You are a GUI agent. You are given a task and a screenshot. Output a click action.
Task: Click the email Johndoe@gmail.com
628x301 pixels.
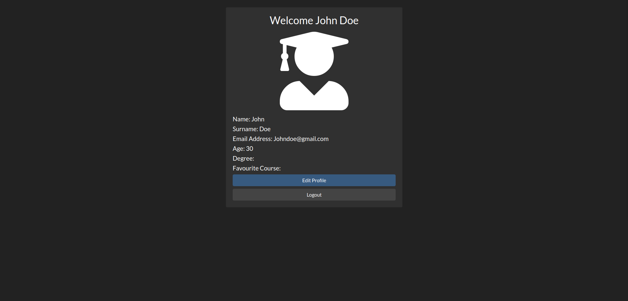(301, 139)
